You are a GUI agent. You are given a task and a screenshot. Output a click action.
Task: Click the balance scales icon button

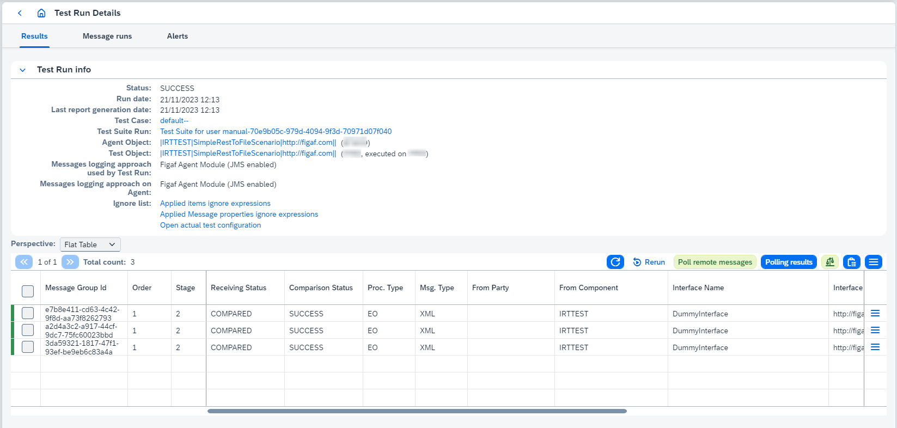[830, 262]
